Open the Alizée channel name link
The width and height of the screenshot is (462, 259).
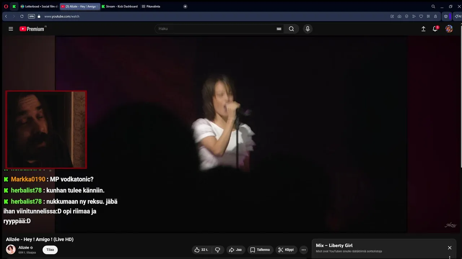coord(24,248)
